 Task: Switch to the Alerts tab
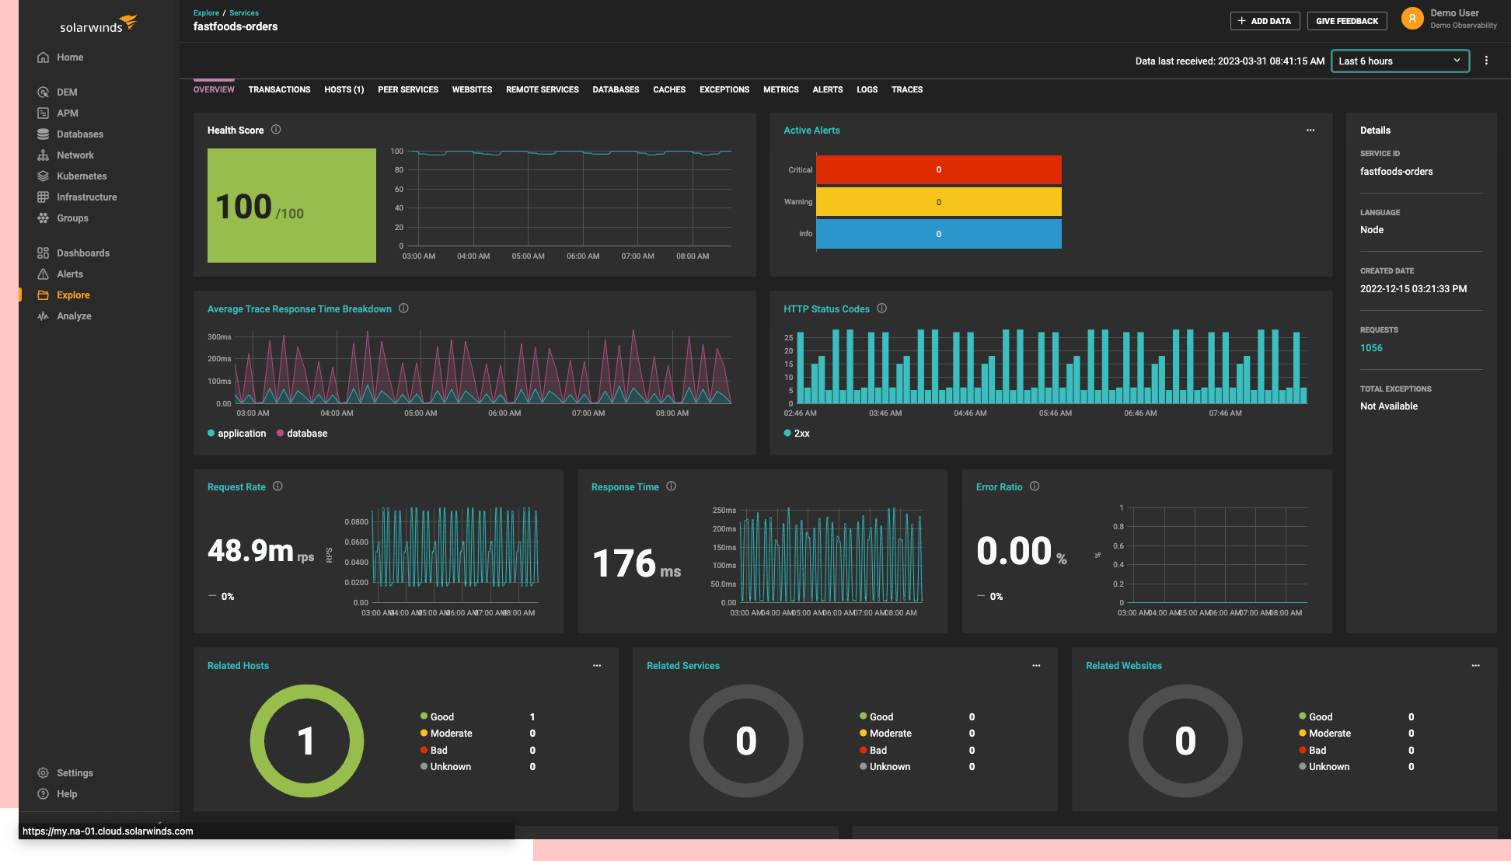pos(828,90)
